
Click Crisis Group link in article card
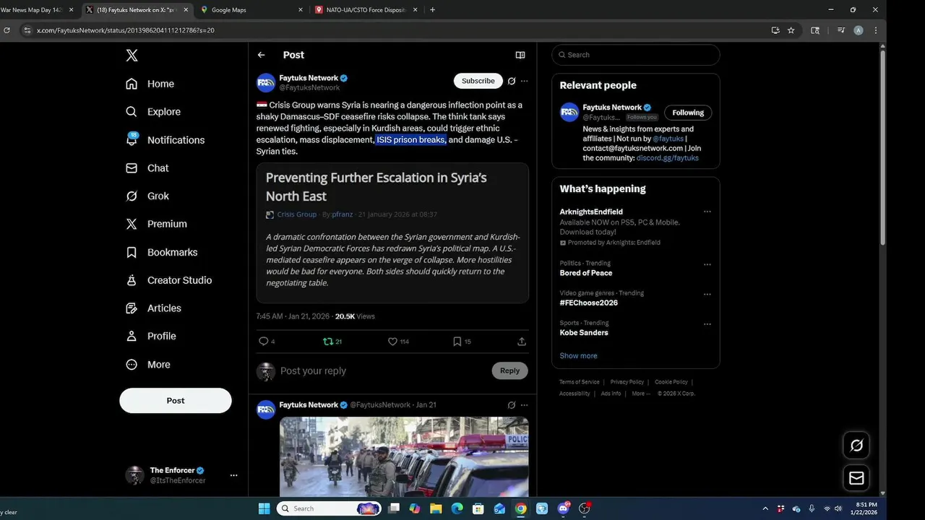297,214
